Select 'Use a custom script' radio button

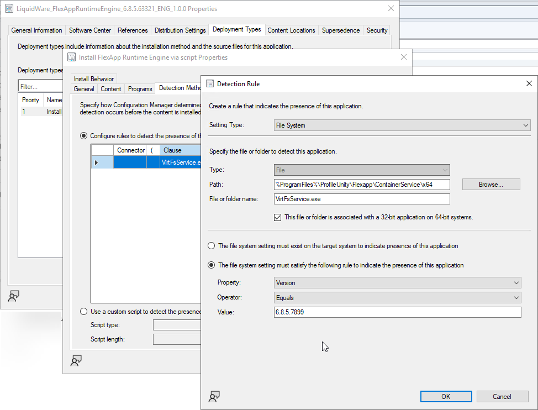[84, 312]
